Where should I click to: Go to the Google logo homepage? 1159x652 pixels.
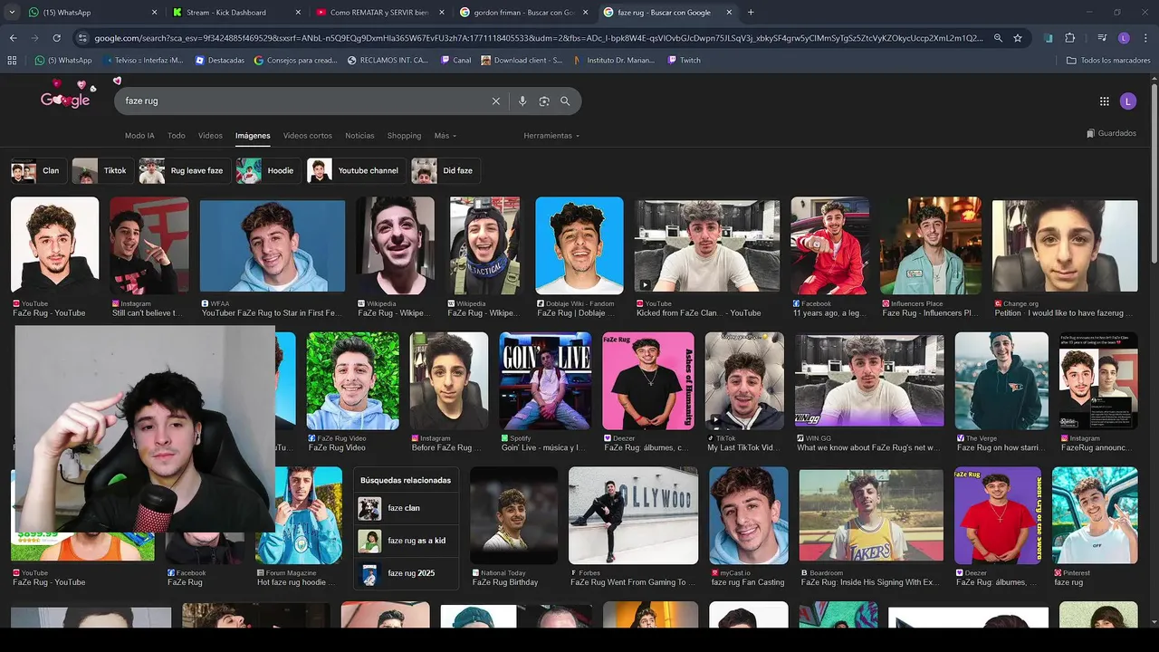click(67, 98)
